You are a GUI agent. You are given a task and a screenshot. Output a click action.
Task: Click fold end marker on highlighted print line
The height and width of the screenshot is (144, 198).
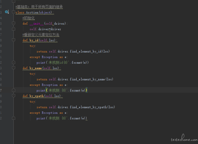coord(13,90)
